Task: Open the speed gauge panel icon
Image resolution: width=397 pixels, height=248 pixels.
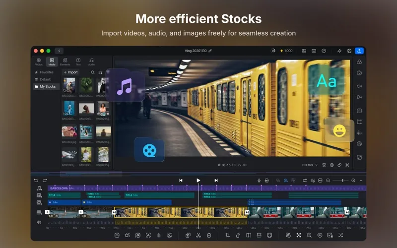Action: click(359, 73)
